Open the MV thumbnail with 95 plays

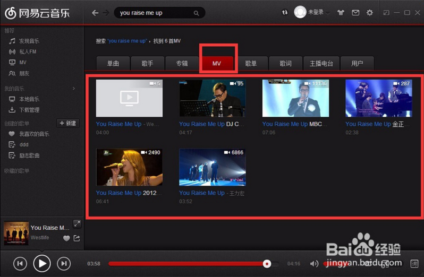213,98
